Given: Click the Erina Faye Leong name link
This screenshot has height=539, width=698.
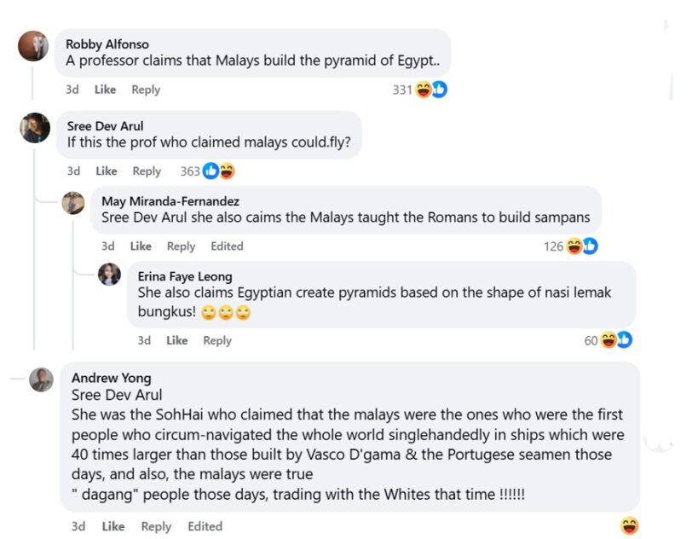Looking at the screenshot, I should click(185, 276).
